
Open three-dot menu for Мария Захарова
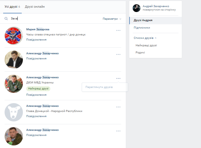click(118, 30)
